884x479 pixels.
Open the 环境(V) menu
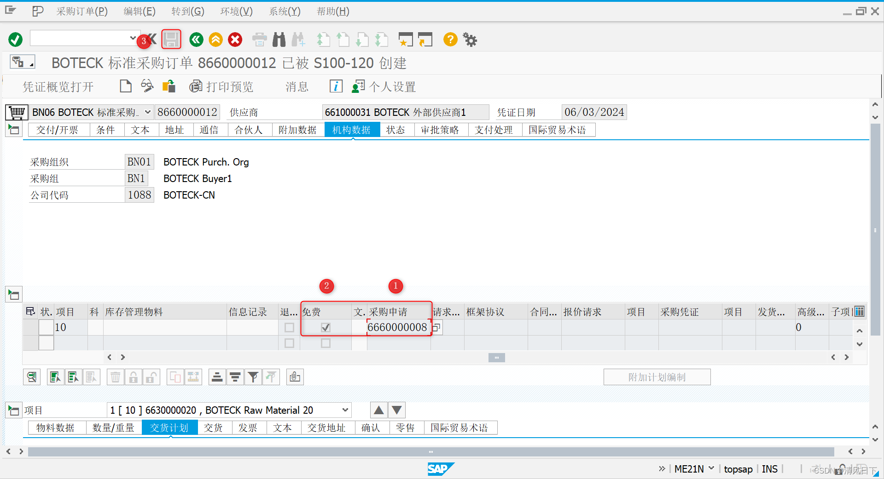(x=236, y=11)
